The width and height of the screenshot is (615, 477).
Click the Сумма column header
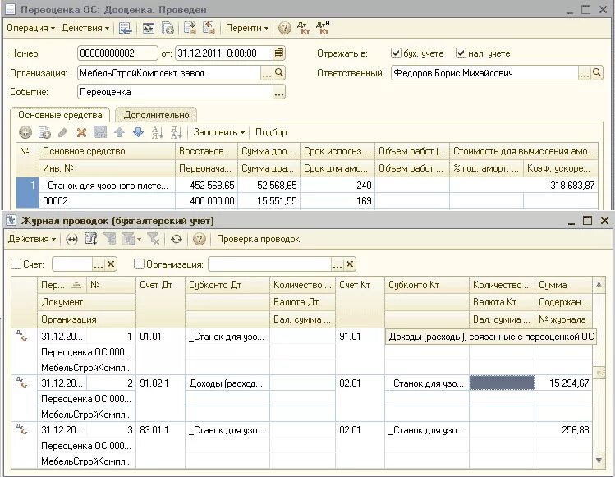click(563, 285)
